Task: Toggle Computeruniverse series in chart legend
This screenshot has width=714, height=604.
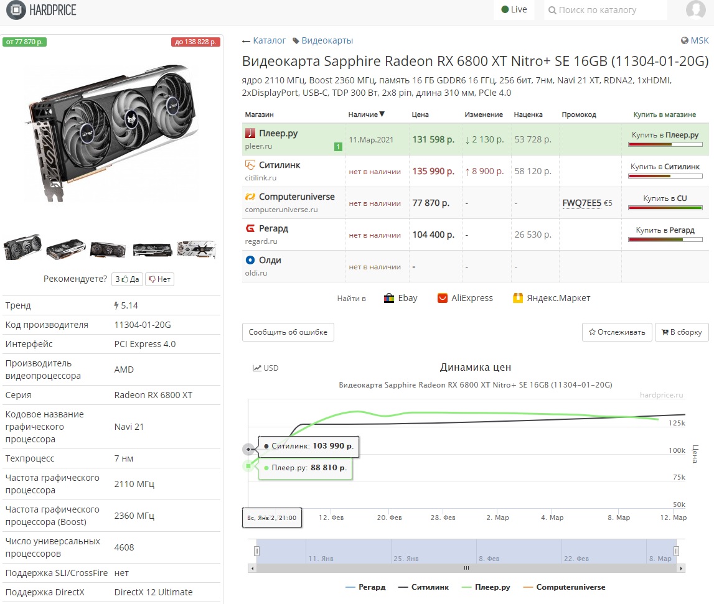Action: (564, 587)
